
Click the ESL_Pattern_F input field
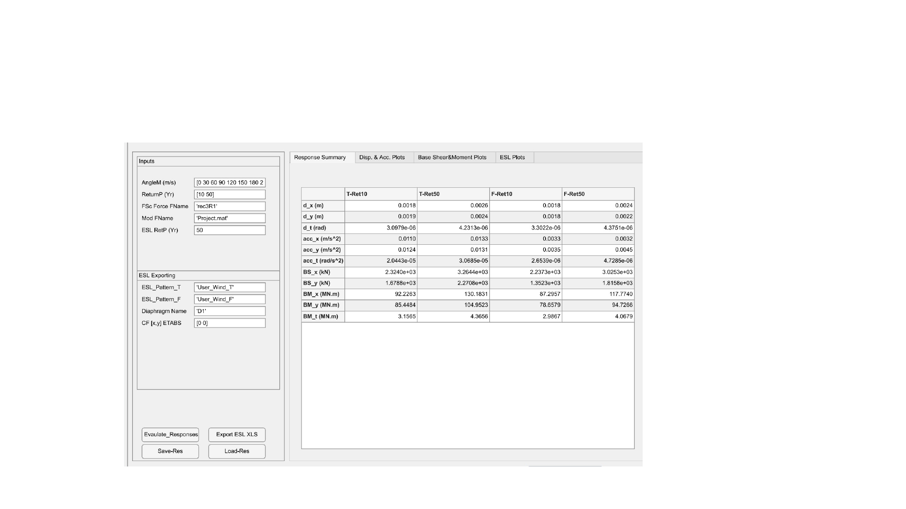(230, 299)
